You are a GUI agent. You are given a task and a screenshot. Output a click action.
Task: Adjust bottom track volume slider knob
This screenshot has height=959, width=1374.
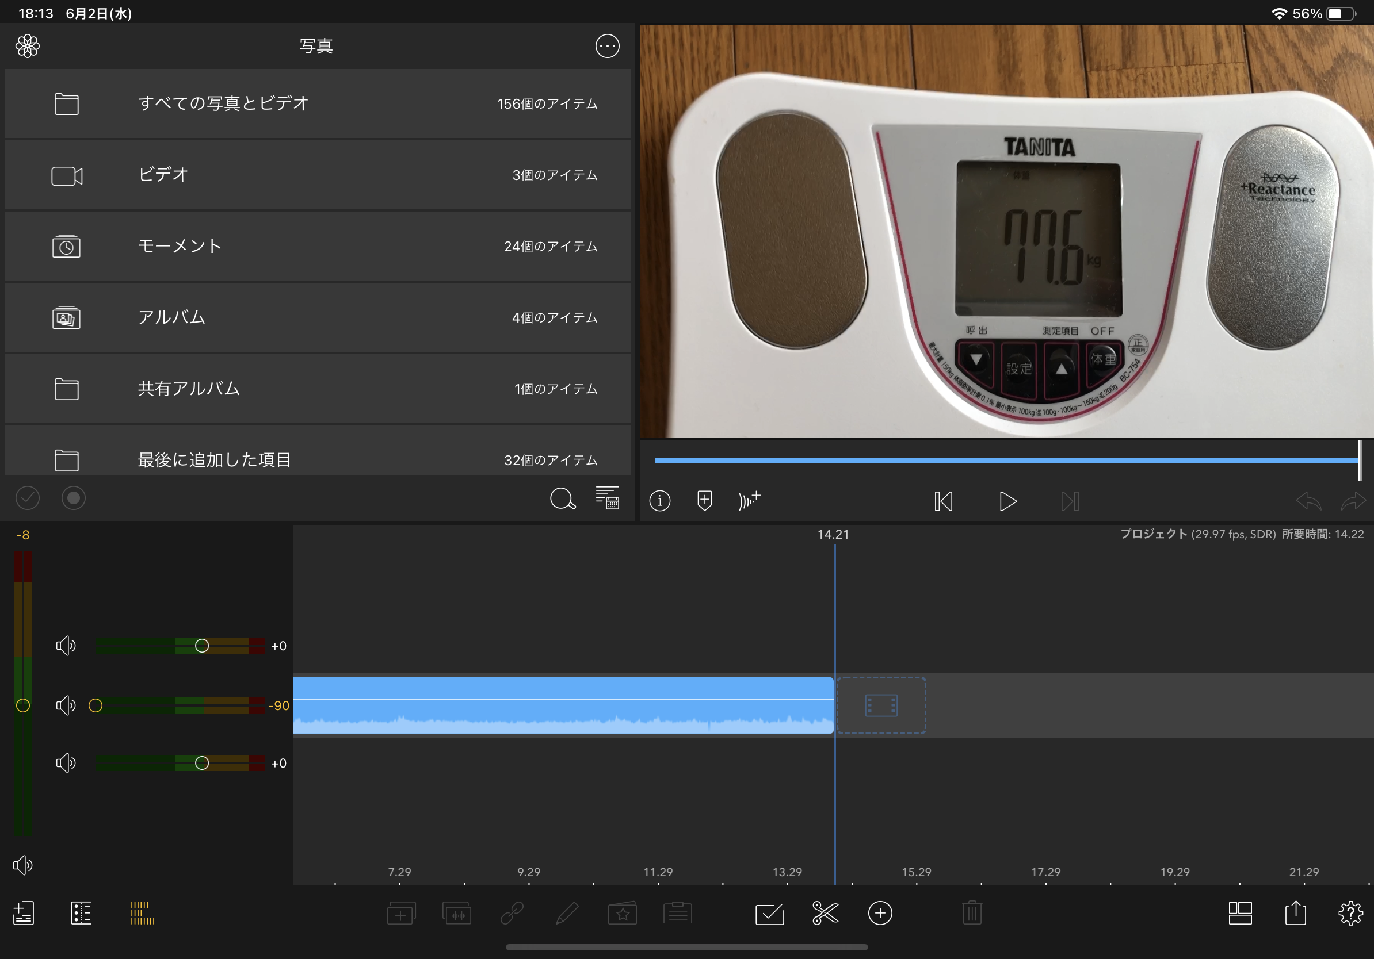point(202,763)
